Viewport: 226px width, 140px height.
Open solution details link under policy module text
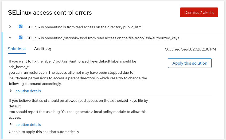click(x=28, y=125)
